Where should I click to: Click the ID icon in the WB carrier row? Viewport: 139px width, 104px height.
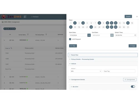(x=10, y=89)
